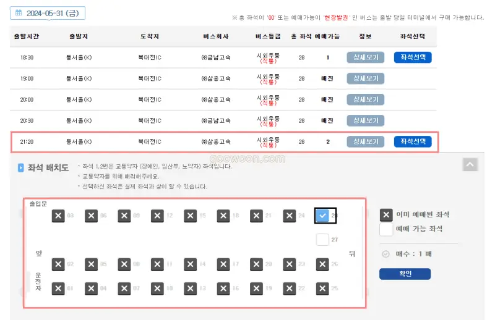Uncheck the selected seat 28 checkbox
495x320 pixels.
pos(322,216)
